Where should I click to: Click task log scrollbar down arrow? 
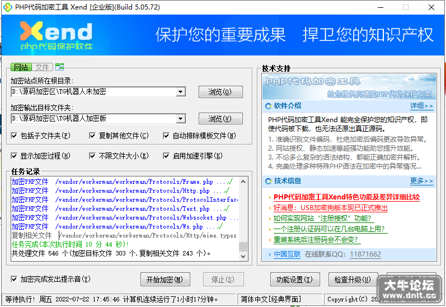click(243, 257)
